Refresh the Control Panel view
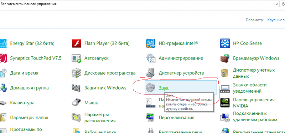The width and height of the screenshot is (285, 133). [x=284, y=4]
